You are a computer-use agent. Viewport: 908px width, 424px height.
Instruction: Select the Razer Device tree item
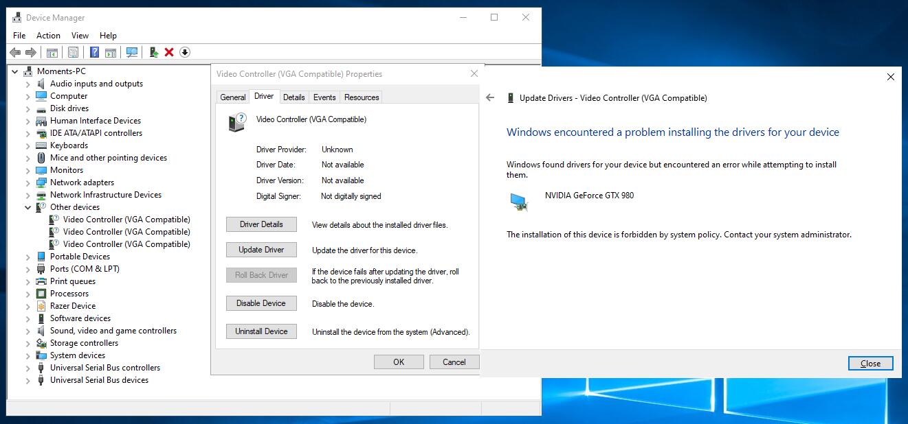click(x=73, y=305)
